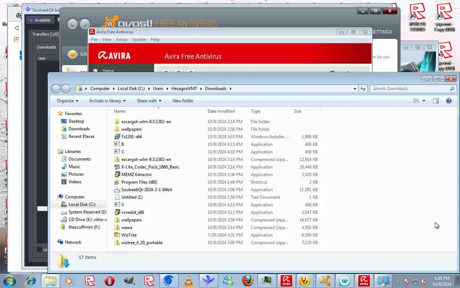Open the Share with dropdown

149,101
